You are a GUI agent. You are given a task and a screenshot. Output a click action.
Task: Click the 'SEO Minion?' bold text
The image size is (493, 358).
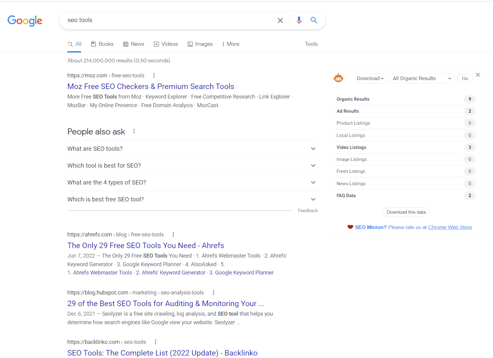point(371,227)
